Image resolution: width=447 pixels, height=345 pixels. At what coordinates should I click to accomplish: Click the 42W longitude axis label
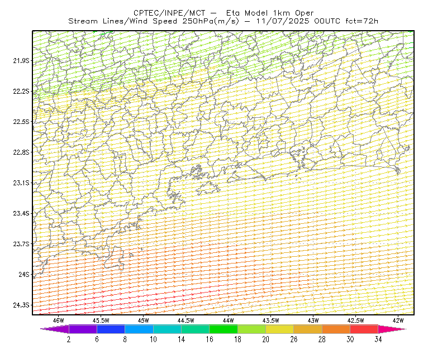(x=398, y=320)
